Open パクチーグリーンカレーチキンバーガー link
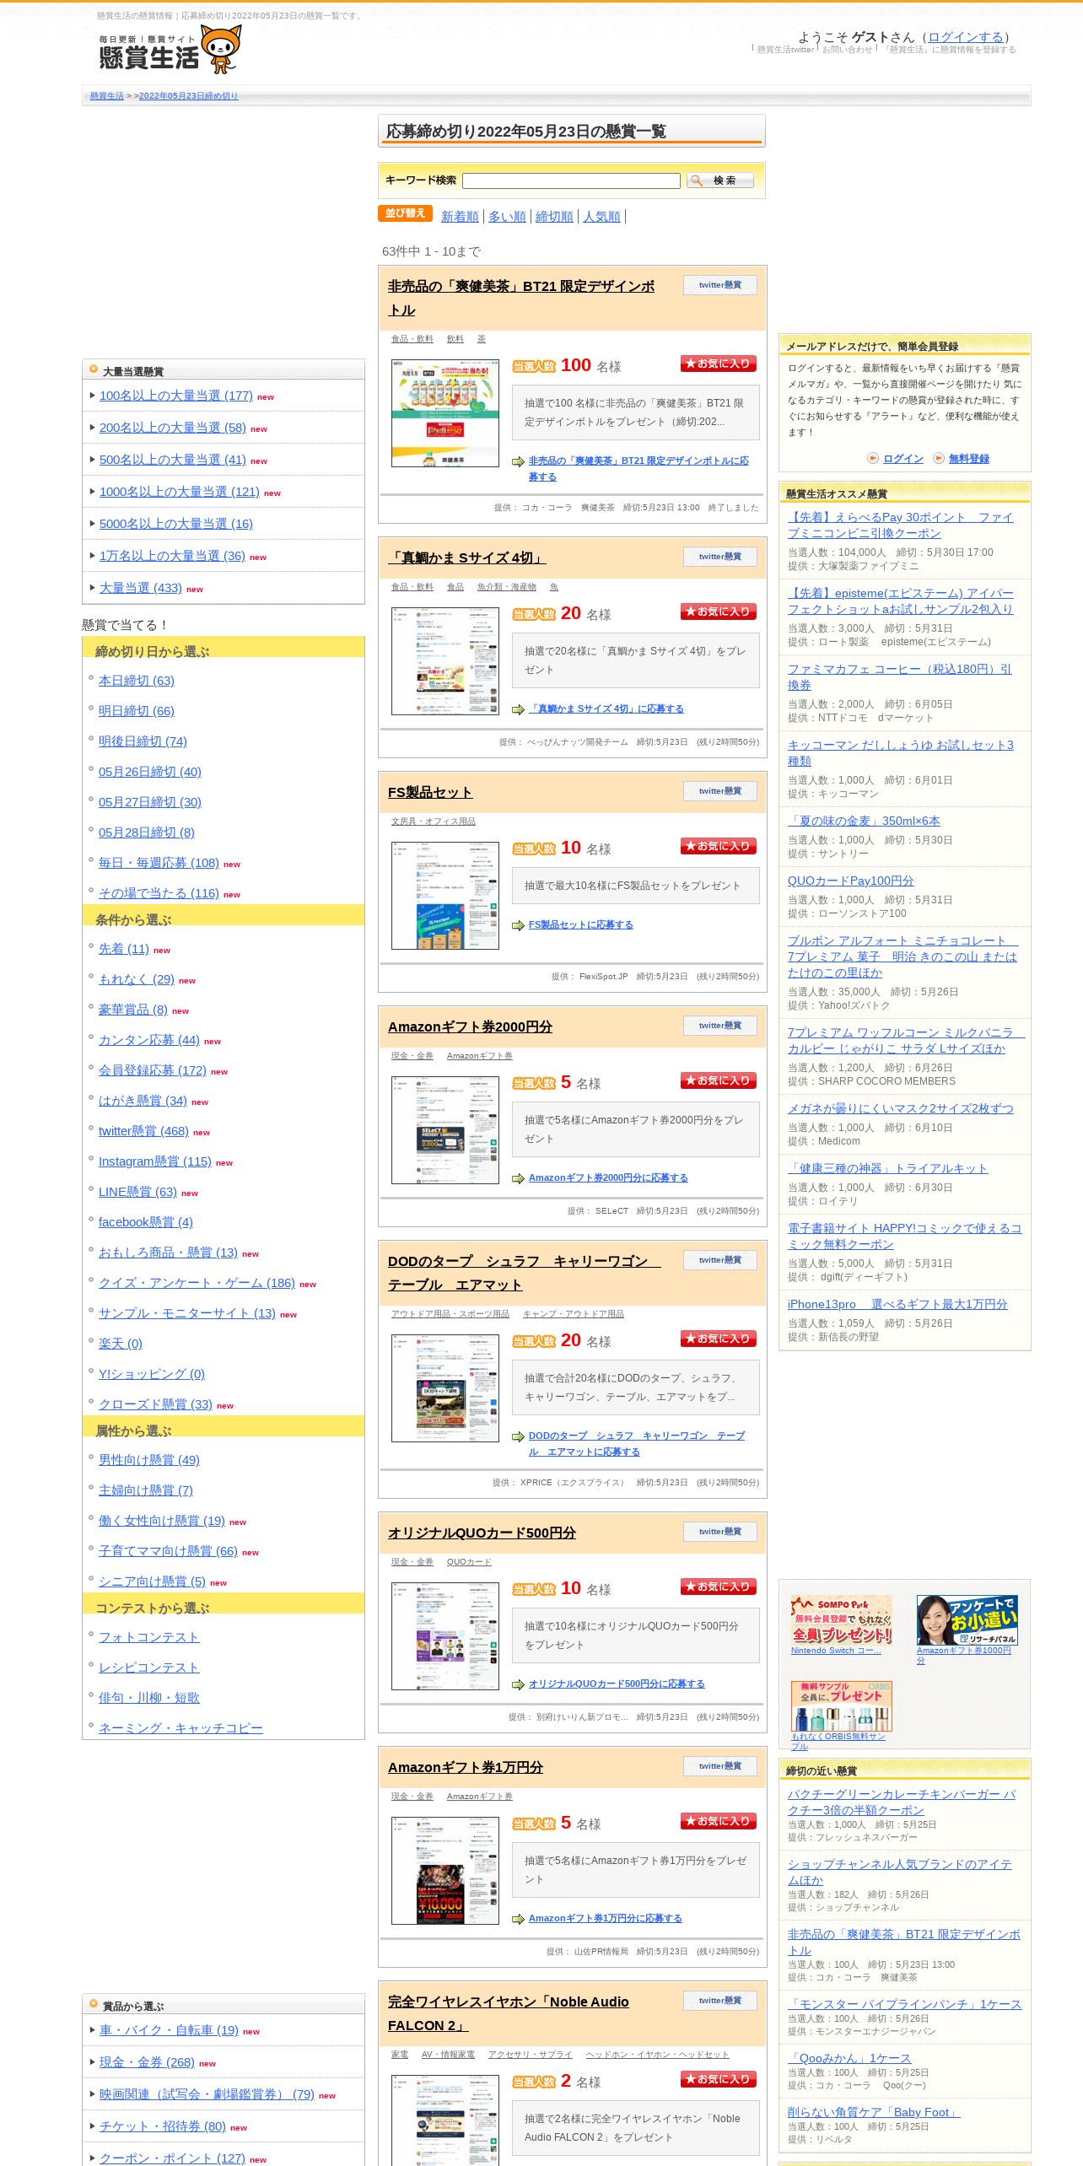1083x2166 pixels. pos(902,1802)
